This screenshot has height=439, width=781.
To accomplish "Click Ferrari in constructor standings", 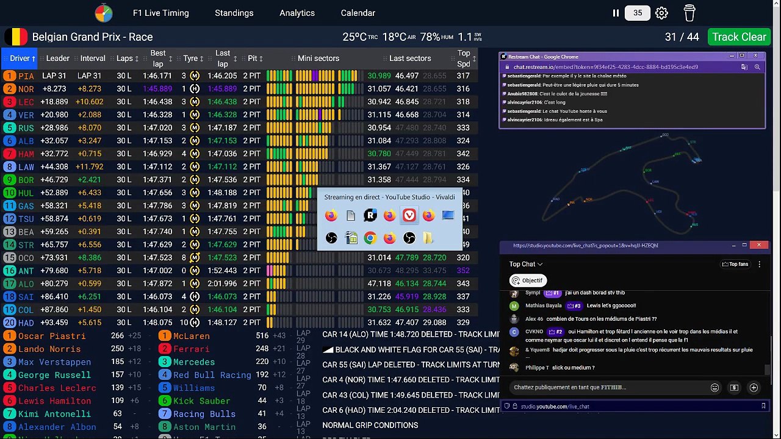I will [192, 349].
